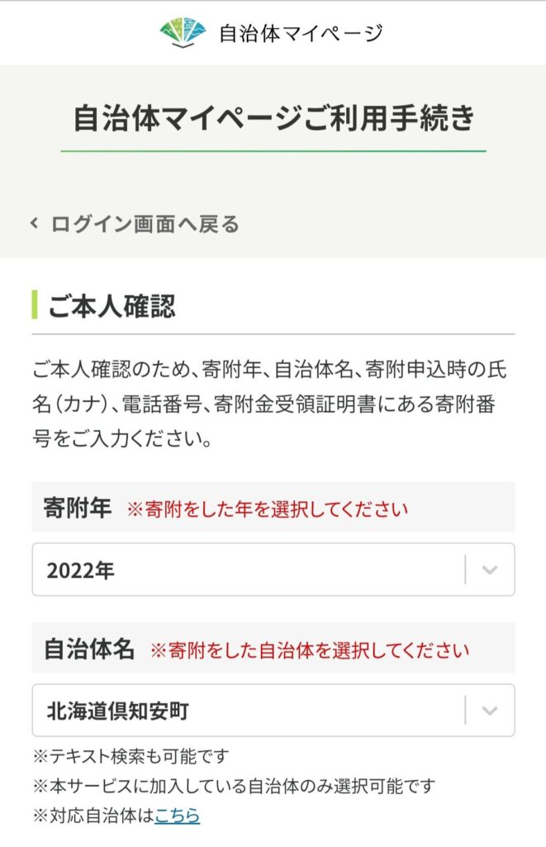Expand the 寄附年 dropdown chevron arrow
Image resolution: width=546 pixels, height=847 pixels.
490,570
